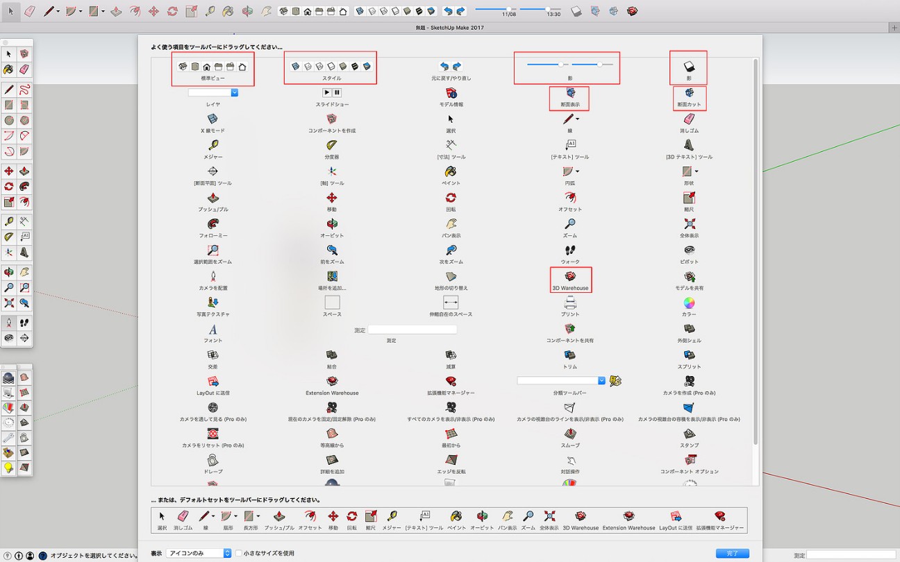Toggle the X 線モード (X-ray) icon
The image size is (900, 562).
(213, 119)
